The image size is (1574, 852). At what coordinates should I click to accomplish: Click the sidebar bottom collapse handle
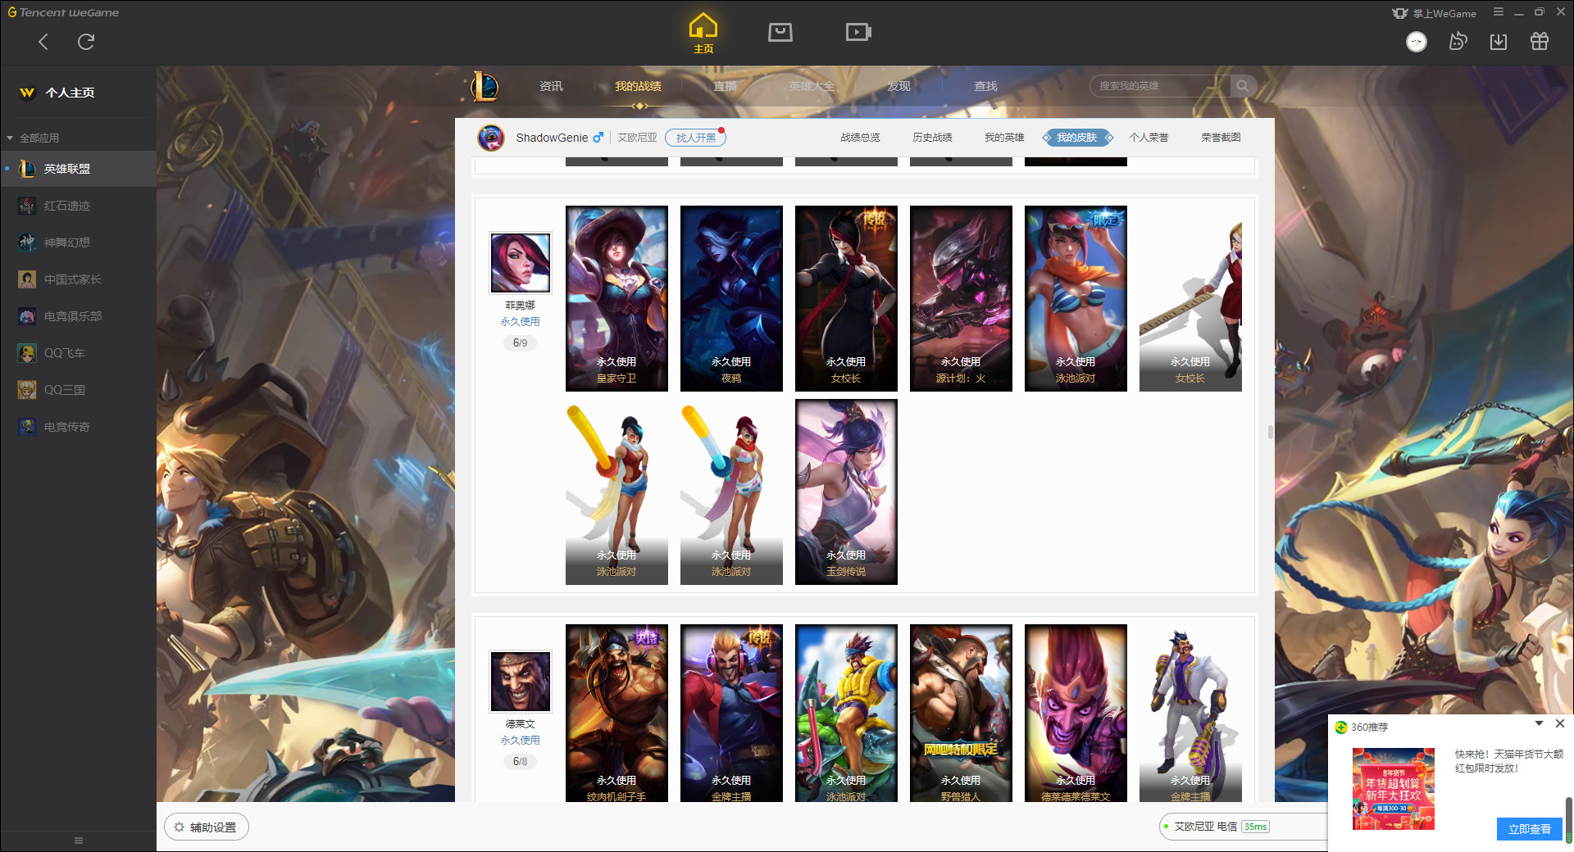[79, 841]
